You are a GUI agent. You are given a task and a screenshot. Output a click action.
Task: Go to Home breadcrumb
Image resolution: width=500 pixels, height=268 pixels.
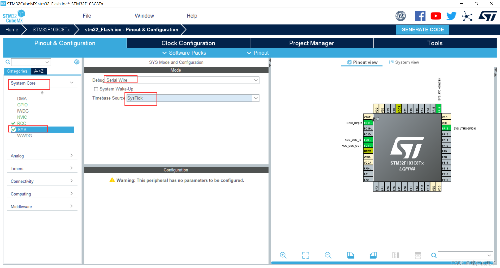pyautogui.click(x=12, y=30)
